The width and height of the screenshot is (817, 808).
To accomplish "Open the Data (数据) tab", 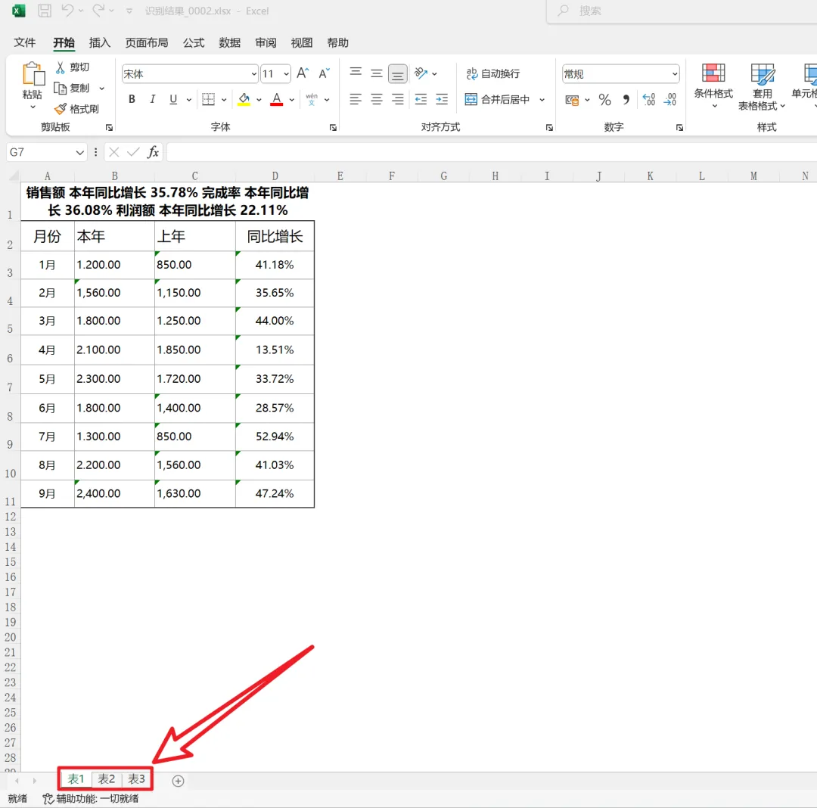I will click(x=229, y=42).
